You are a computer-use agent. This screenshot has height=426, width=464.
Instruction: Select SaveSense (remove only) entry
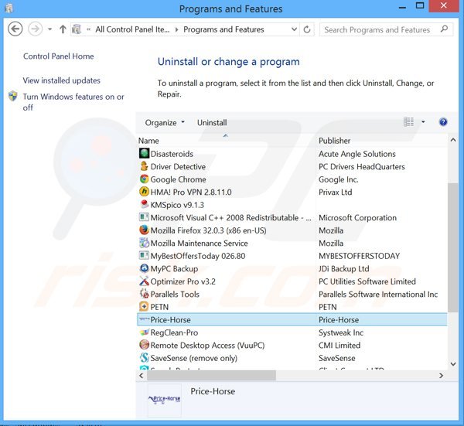tap(194, 358)
